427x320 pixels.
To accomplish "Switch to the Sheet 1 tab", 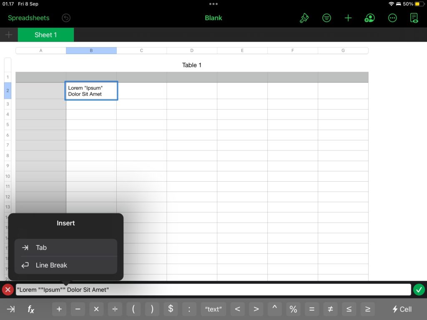I will (x=46, y=35).
